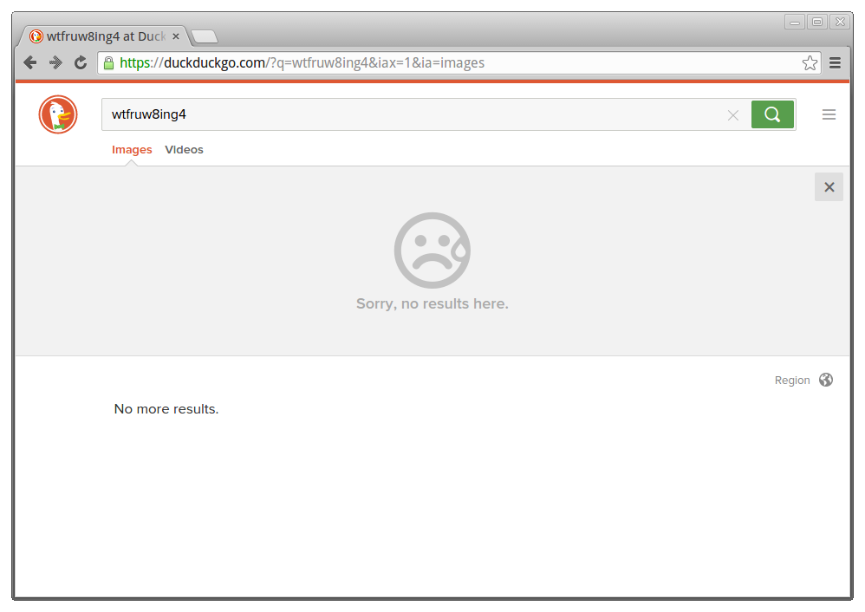The image size is (865, 612).
Task: Open the DuckDuckGo side menu icon
Action: click(829, 114)
